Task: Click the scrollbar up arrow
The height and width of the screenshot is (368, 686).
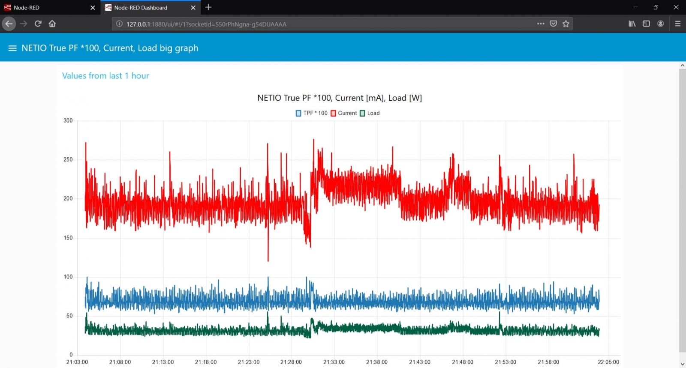Action: tap(682, 66)
